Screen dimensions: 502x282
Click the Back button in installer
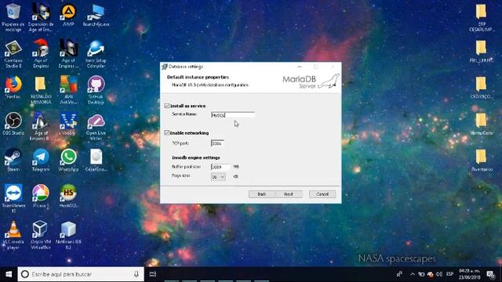click(261, 194)
